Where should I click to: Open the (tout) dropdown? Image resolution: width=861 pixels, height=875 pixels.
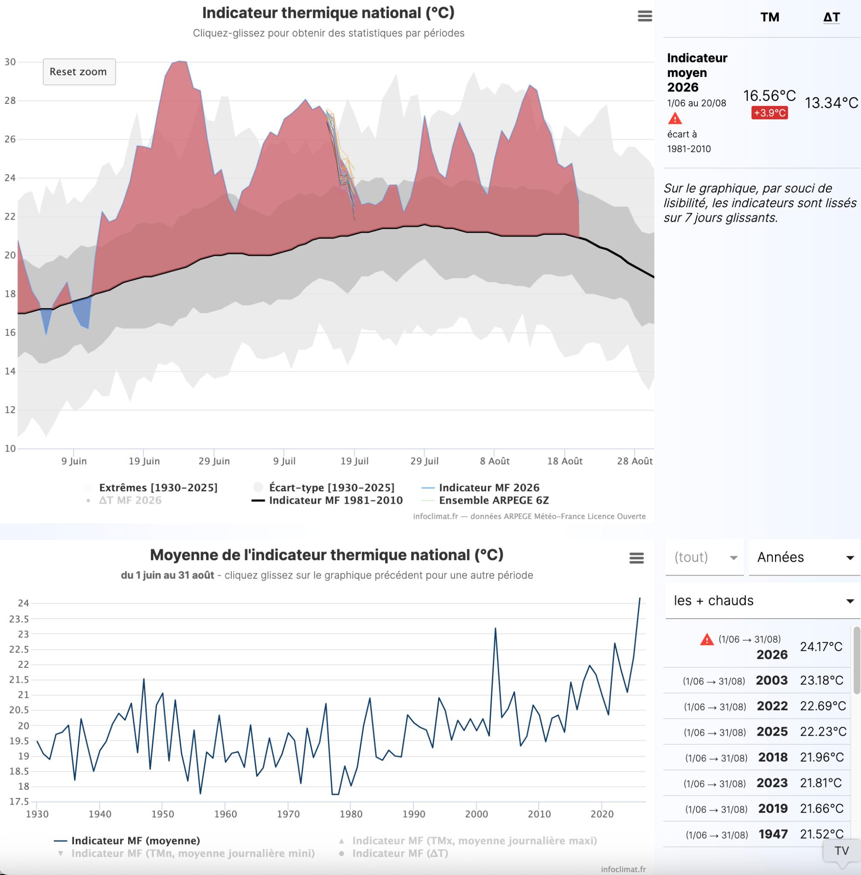[705, 557]
